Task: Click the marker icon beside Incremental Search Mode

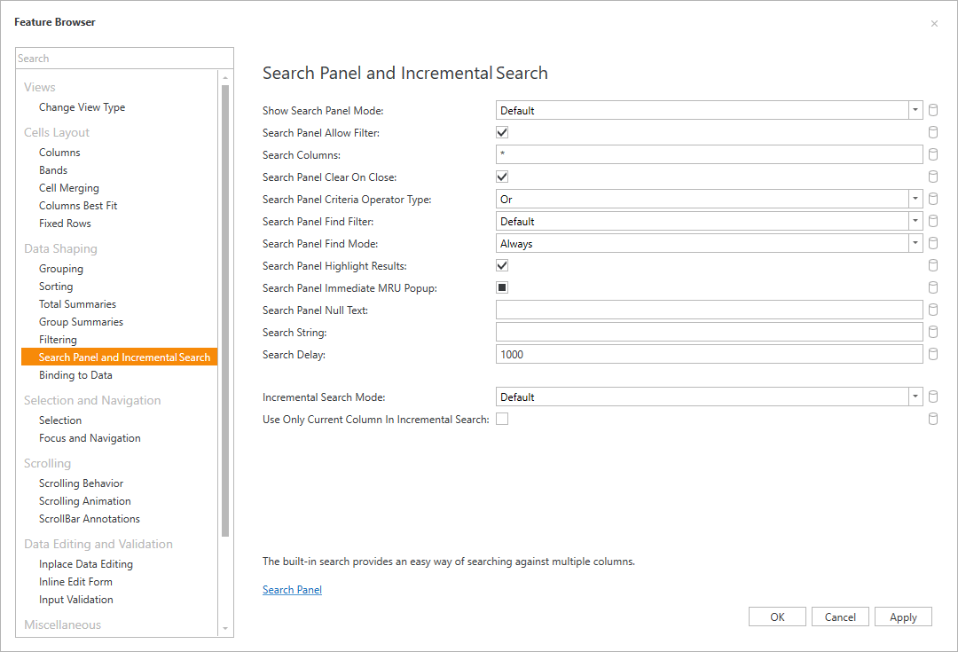Action: (x=932, y=397)
